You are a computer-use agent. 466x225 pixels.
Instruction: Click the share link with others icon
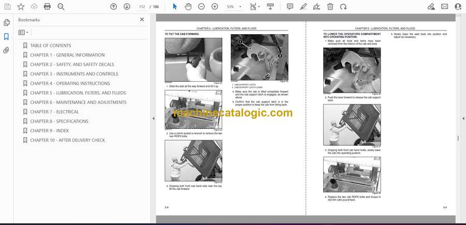pos(431,7)
